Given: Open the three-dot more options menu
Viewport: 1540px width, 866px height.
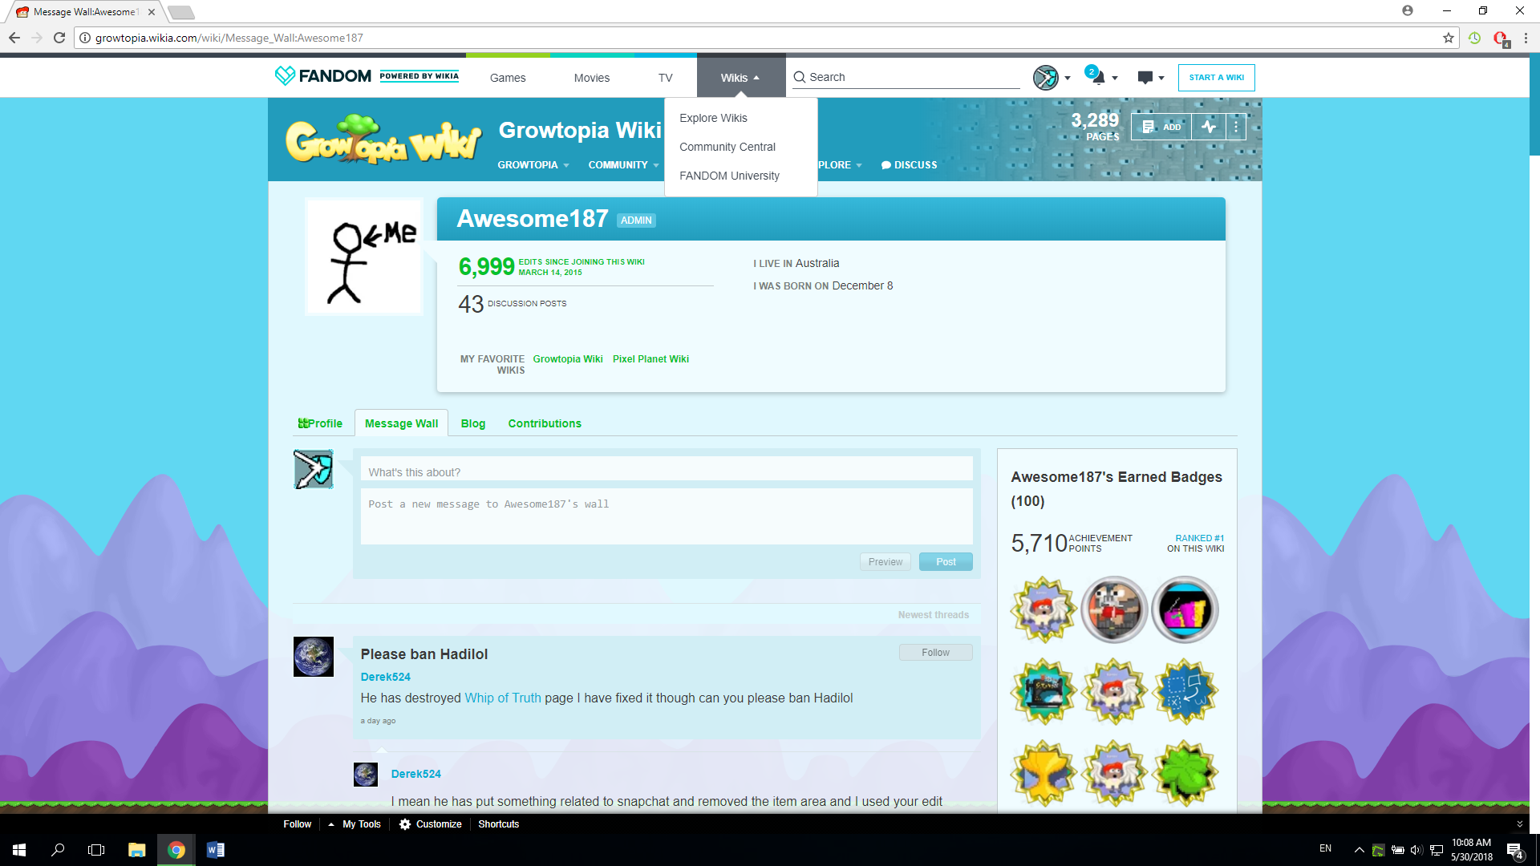Looking at the screenshot, I should pos(1236,127).
